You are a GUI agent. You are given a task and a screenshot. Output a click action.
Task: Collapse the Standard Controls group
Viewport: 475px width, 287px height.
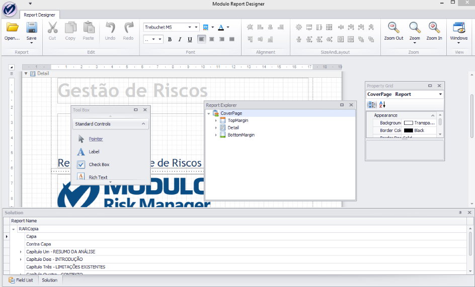tap(143, 124)
